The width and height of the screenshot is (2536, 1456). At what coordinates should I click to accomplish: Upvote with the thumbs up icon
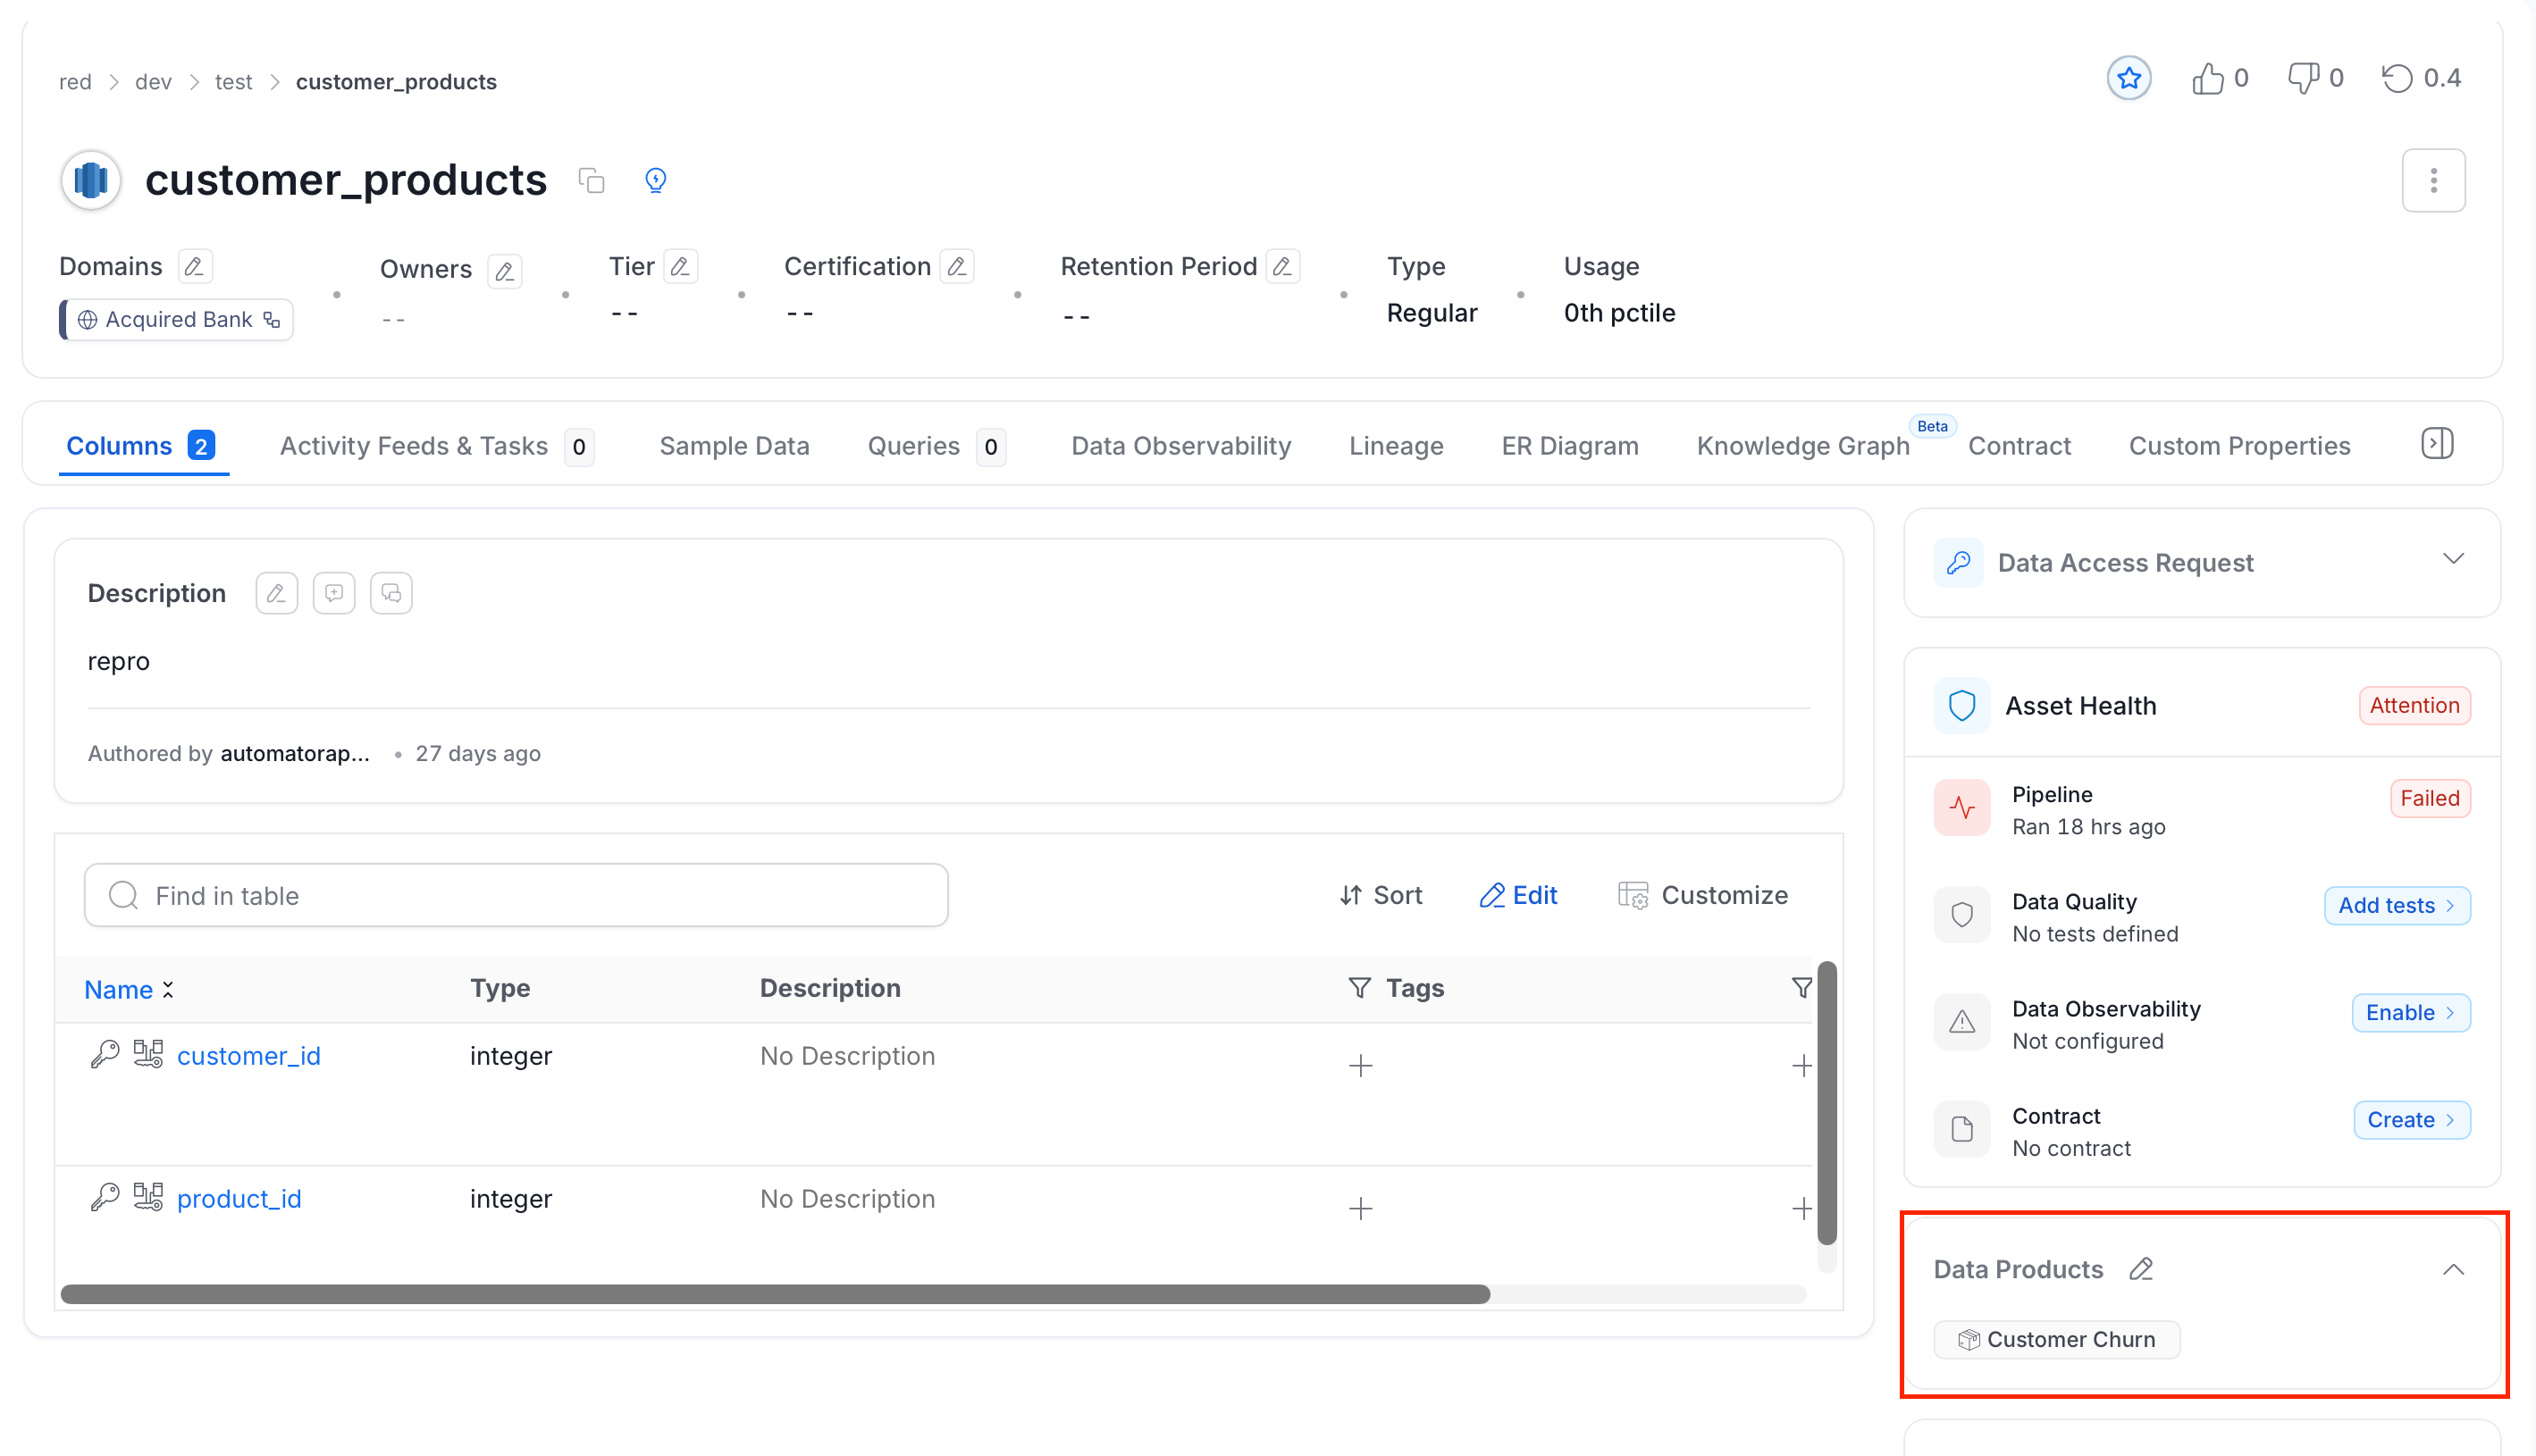click(x=2207, y=78)
